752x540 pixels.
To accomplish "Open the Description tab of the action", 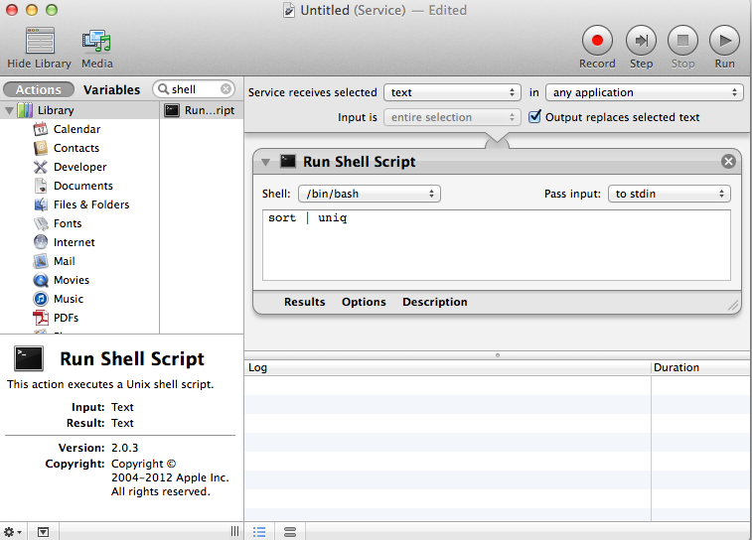I will pyautogui.click(x=434, y=302).
